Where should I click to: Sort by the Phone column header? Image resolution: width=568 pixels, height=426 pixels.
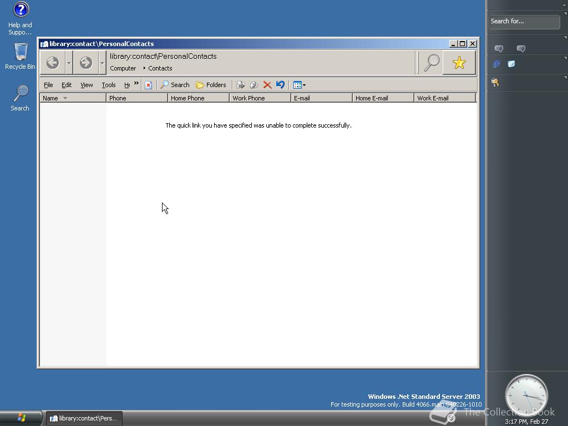point(137,98)
